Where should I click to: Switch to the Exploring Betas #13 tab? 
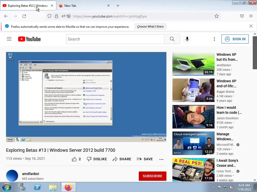(28, 6)
